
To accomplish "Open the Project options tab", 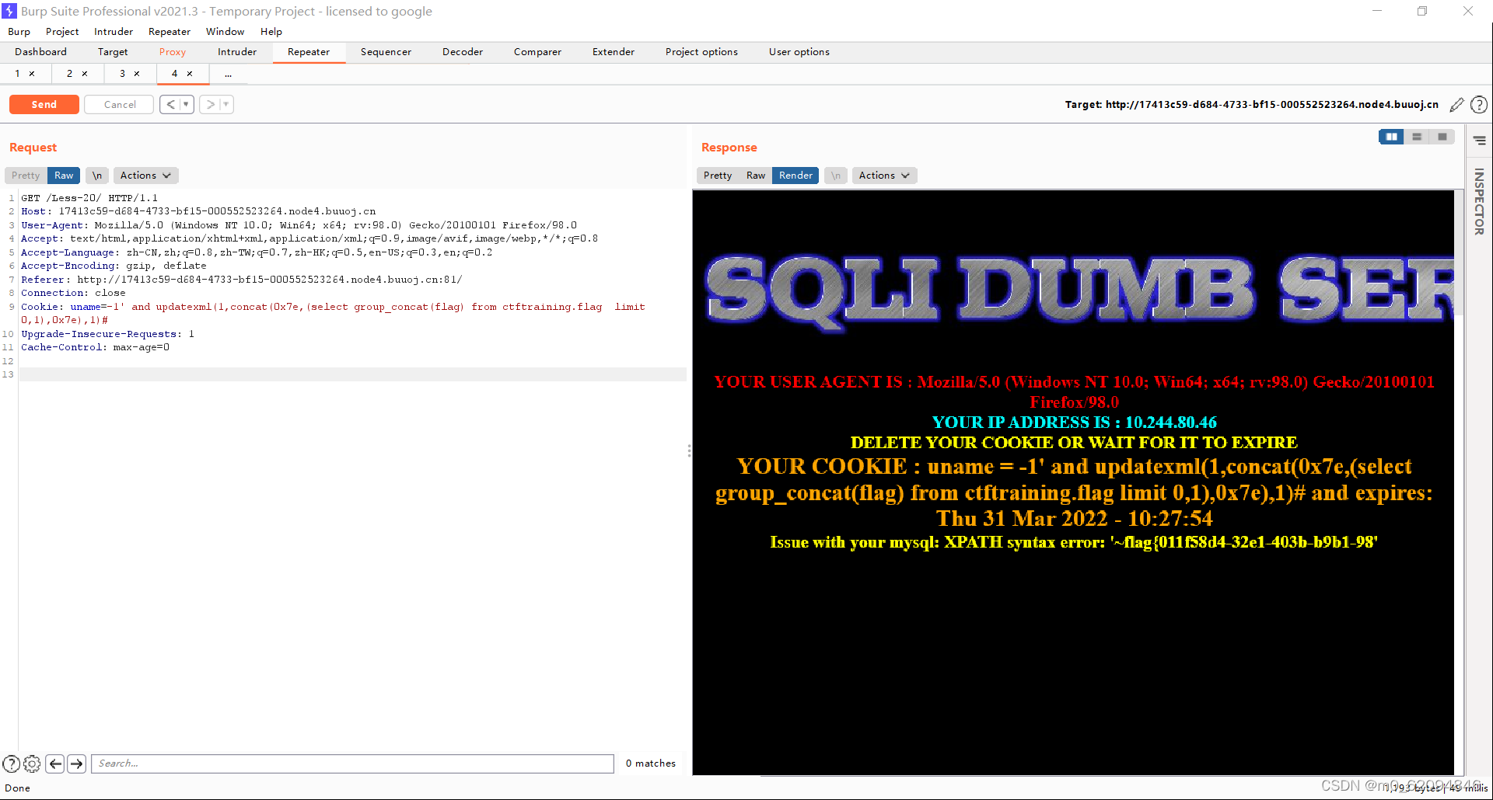I will coord(701,52).
